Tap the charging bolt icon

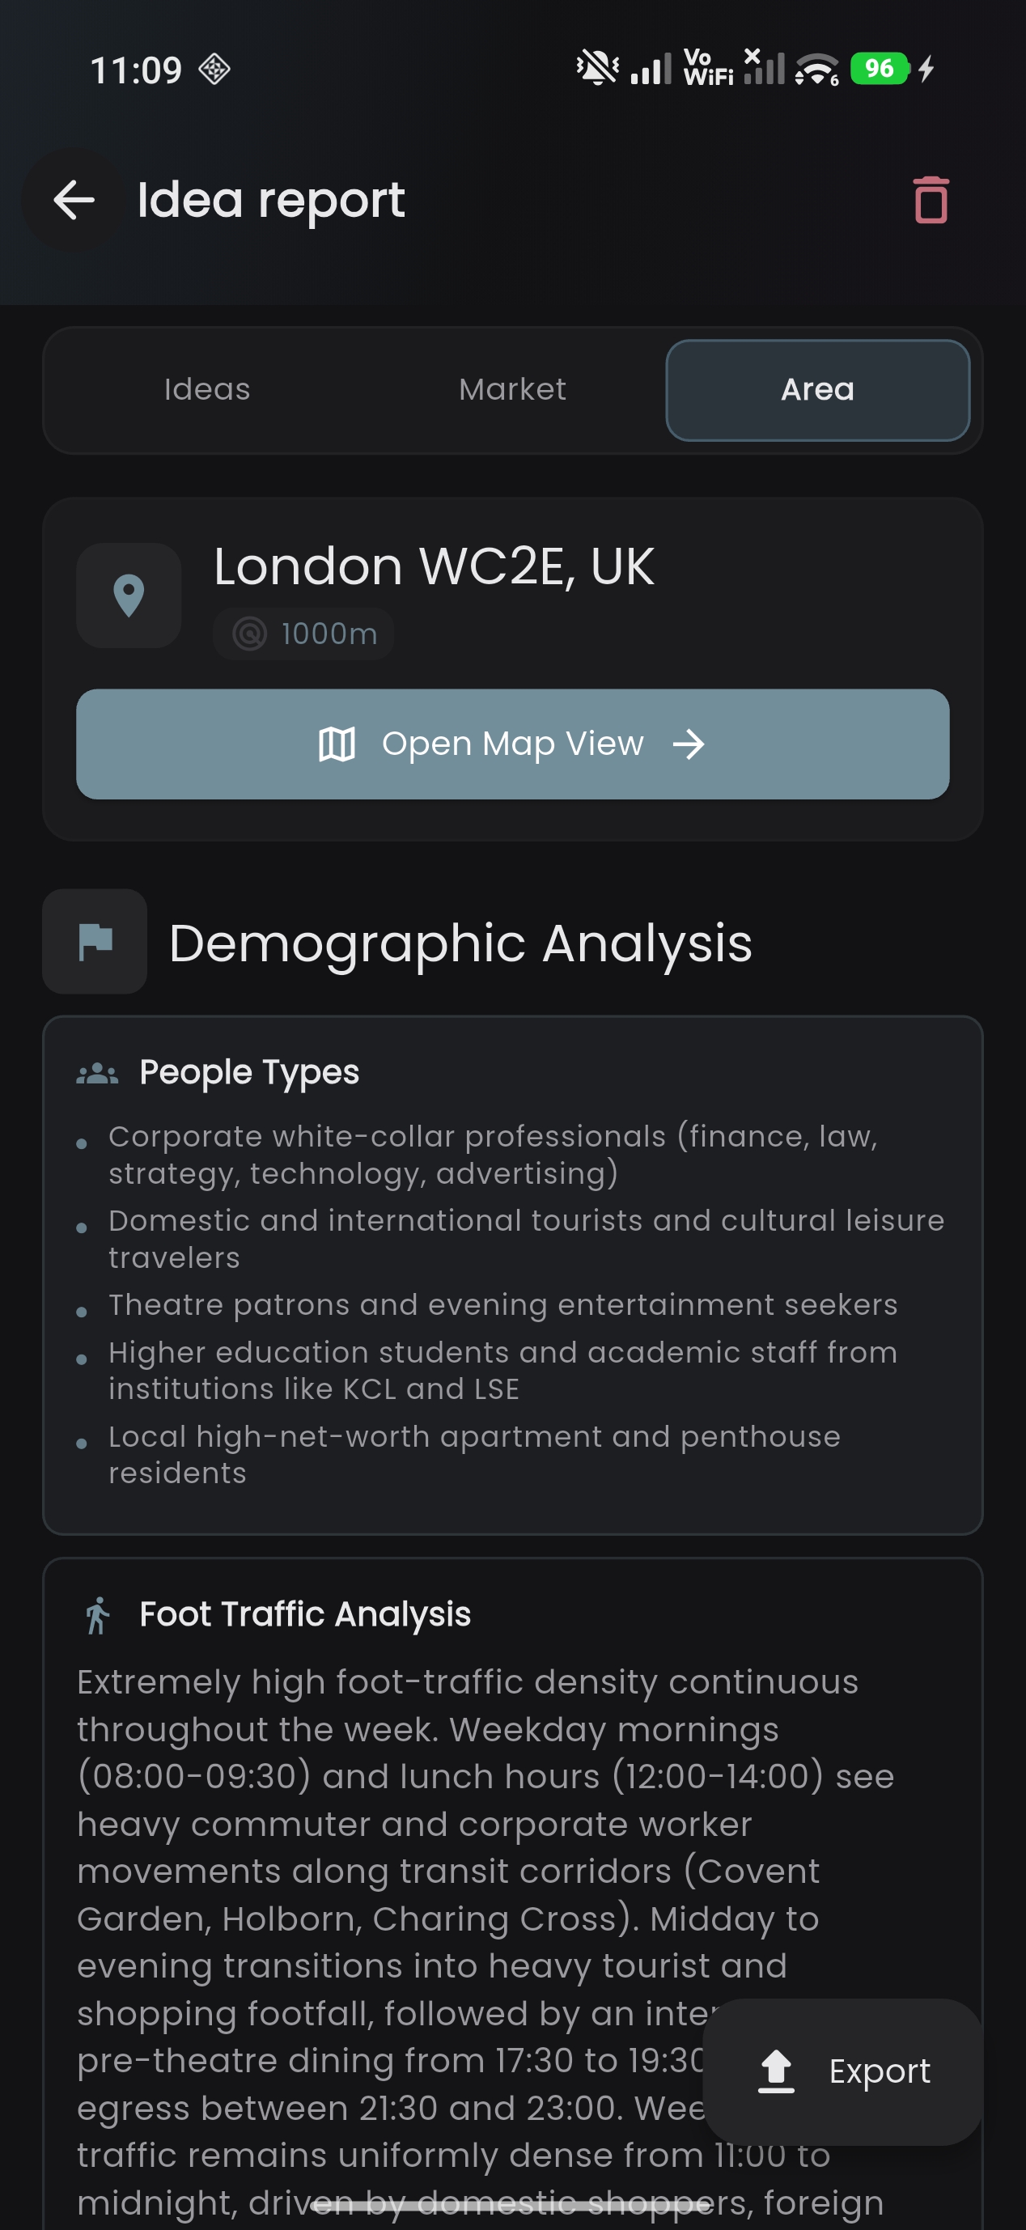[x=926, y=69]
